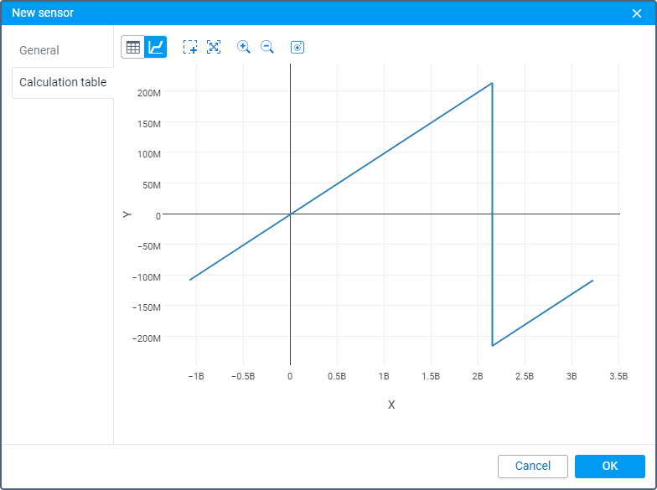Reset chart zoom to fit

[x=214, y=47]
